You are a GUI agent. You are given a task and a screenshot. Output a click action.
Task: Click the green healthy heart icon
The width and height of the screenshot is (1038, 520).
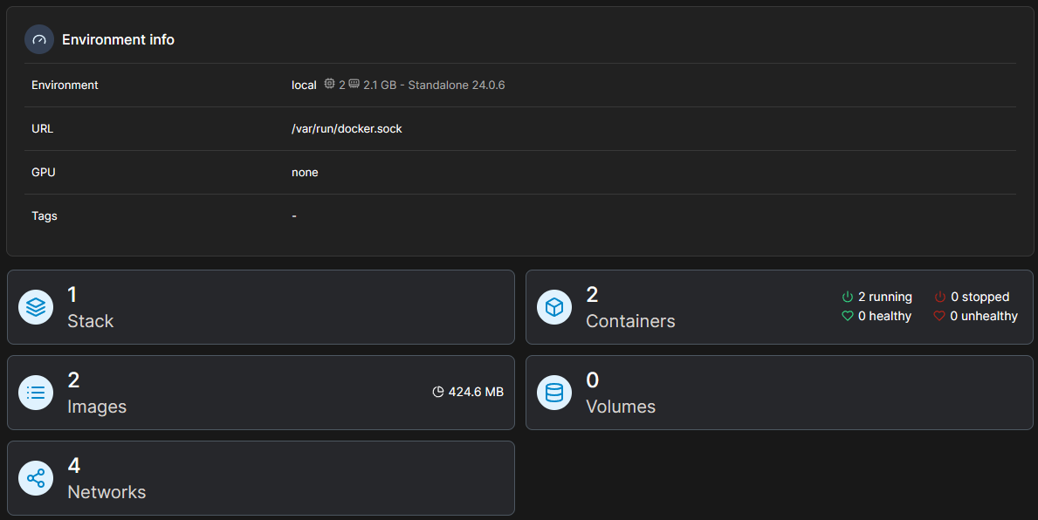pos(847,316)
